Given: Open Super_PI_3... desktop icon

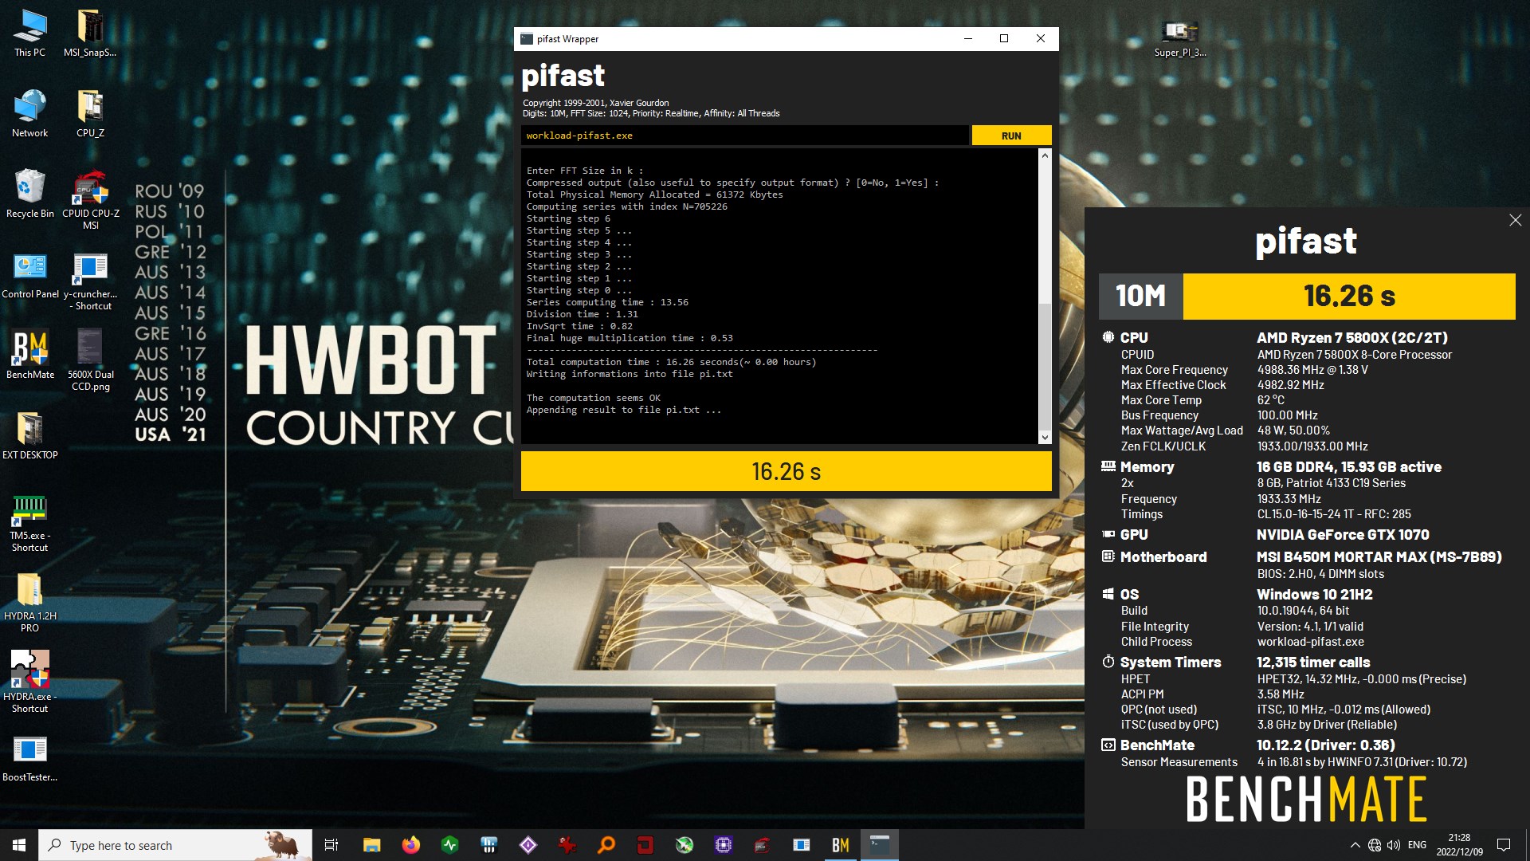Looking at the screenshot, I should click(x=1179, y=37).
